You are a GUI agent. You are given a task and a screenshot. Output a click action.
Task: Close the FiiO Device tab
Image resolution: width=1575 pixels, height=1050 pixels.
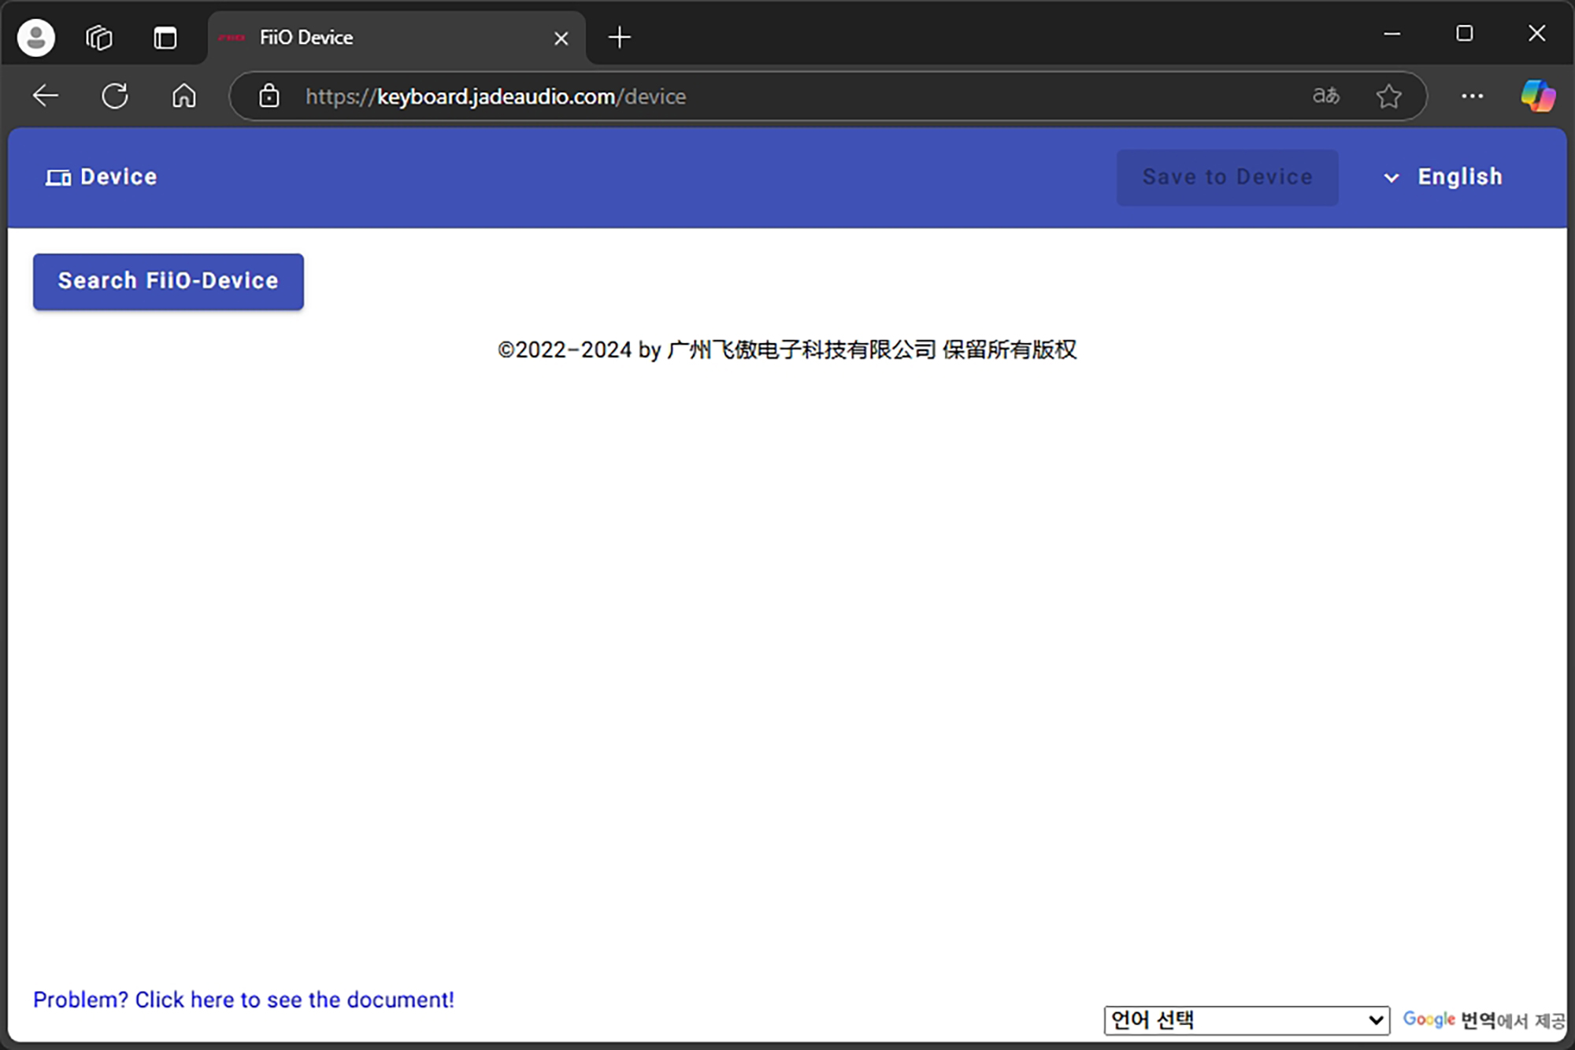pos(561,38)
